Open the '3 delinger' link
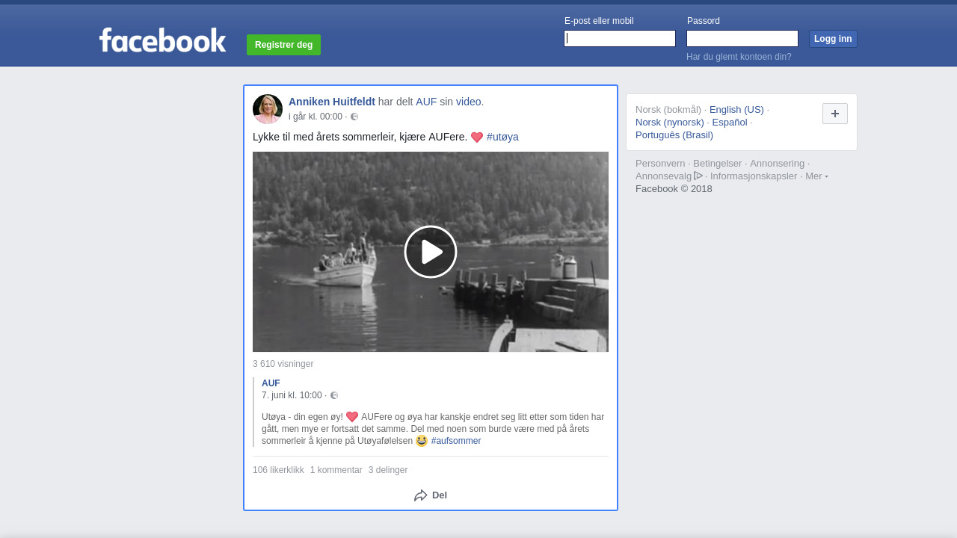 tap(388, 470)
